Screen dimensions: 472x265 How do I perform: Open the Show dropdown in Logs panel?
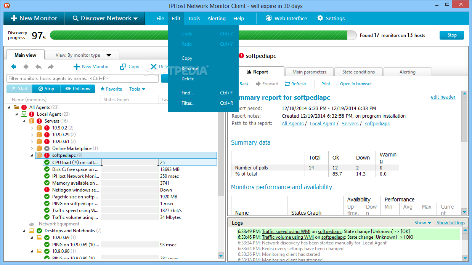click(423, 223)
